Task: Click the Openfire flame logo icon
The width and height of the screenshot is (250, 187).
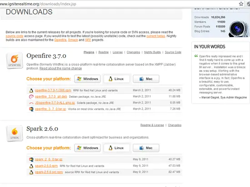Action: [x=15, y=60]
